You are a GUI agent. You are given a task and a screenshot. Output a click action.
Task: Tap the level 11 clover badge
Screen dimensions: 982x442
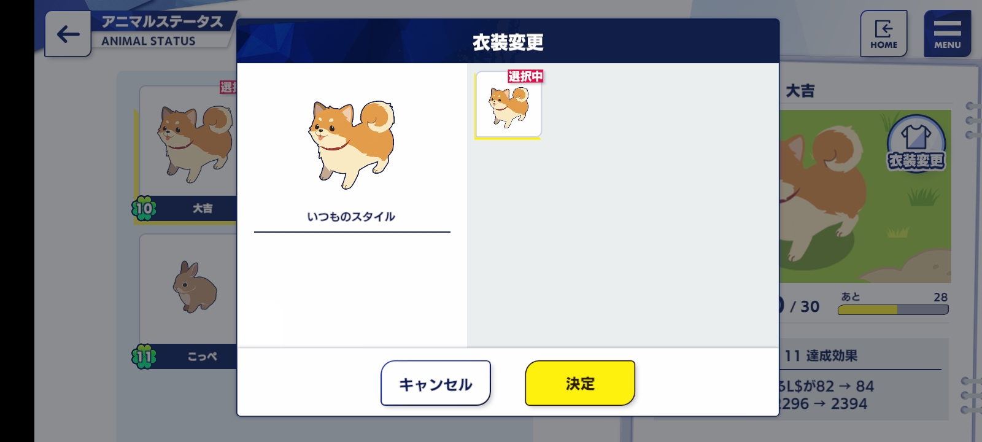pos(144,356)
